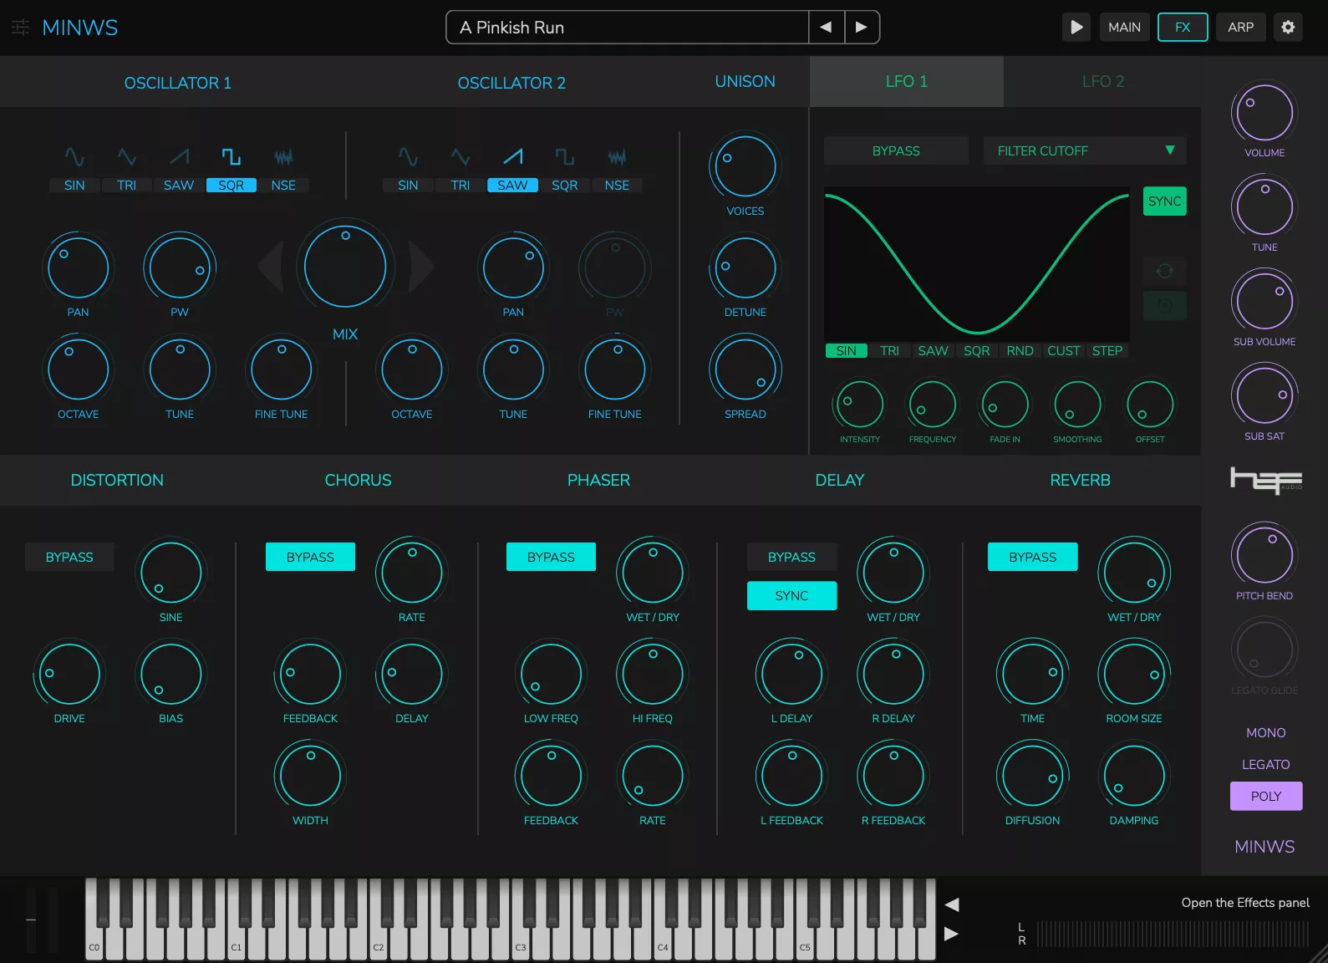The width and height of the screenshot is (1328, 963).
Task: Select Oscillator 1 square waveform icon
Action: (231, 157)
